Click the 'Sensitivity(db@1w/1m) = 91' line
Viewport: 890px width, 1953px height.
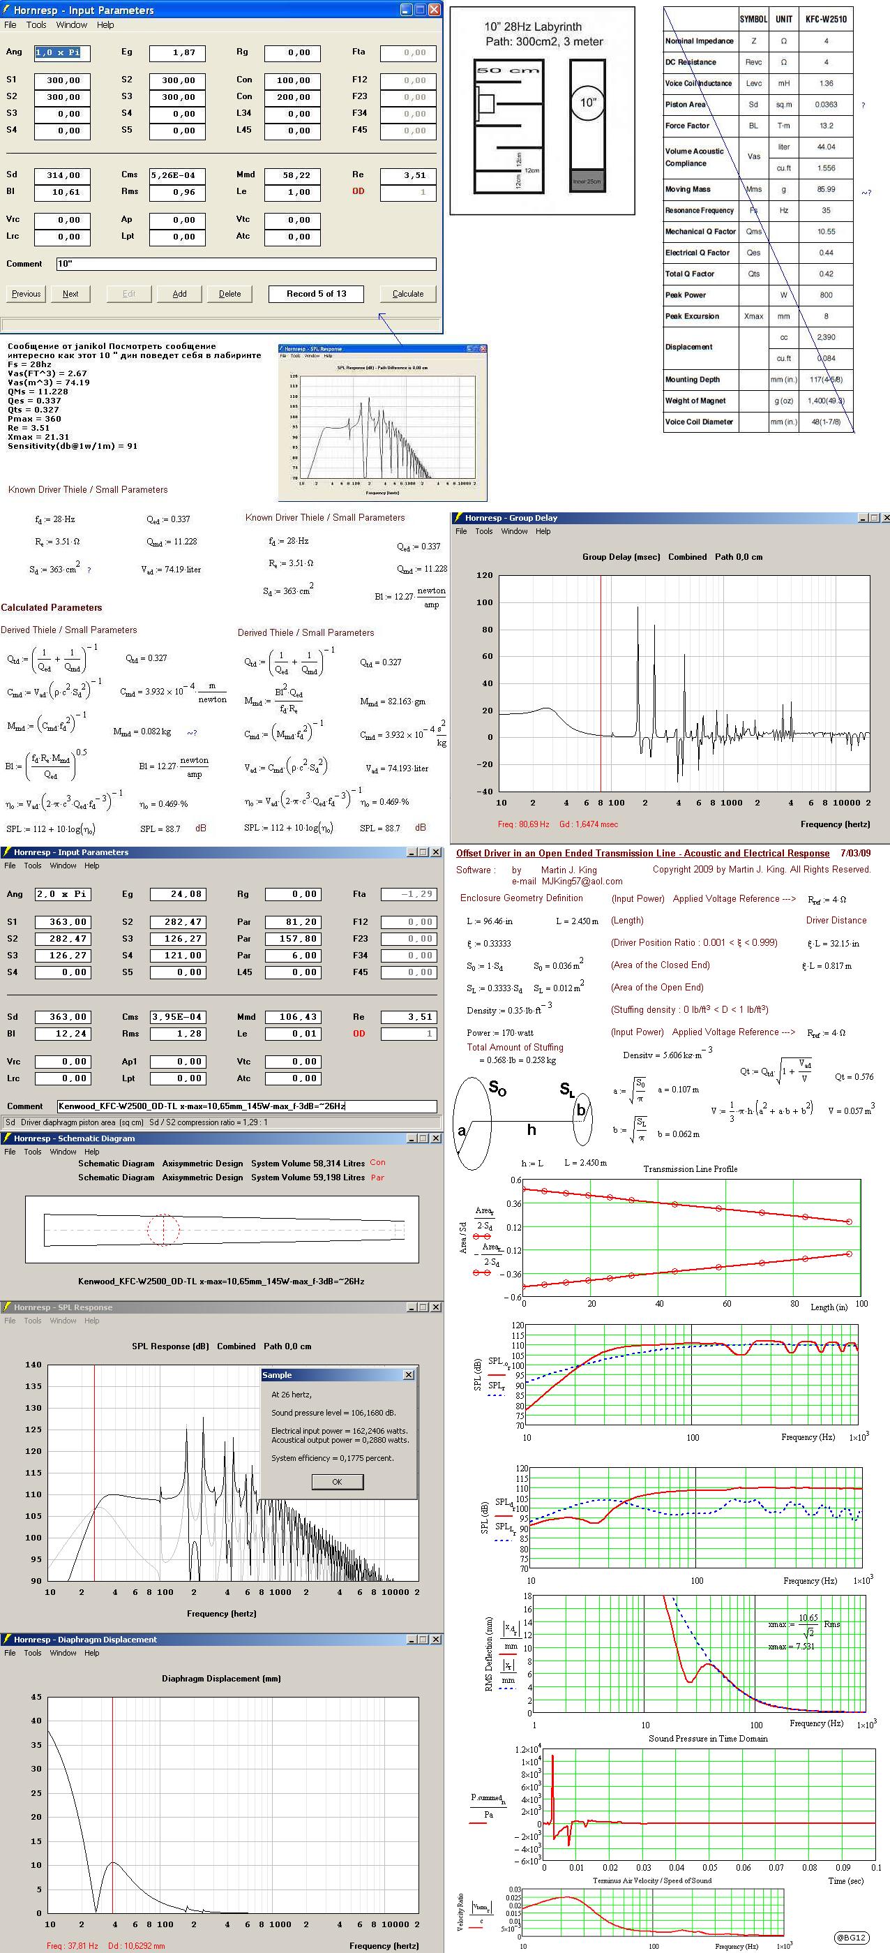click(73, 447)
